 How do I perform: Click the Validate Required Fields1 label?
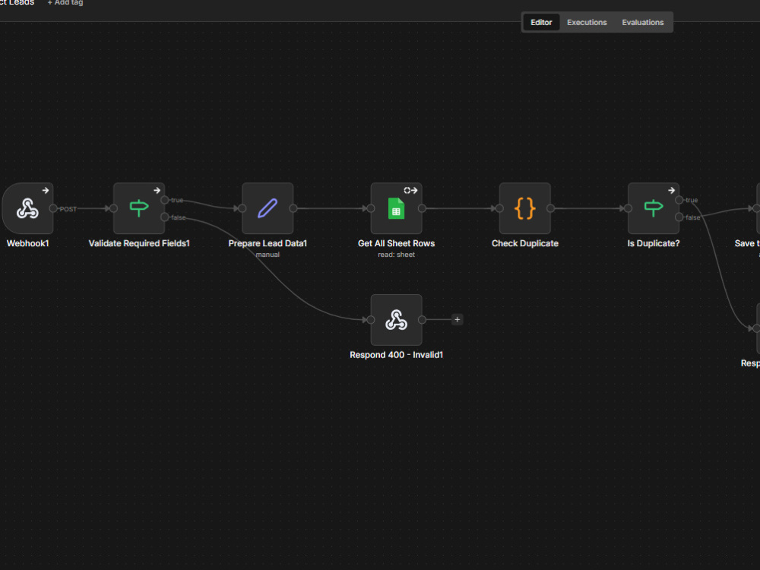tap(139, 243)
